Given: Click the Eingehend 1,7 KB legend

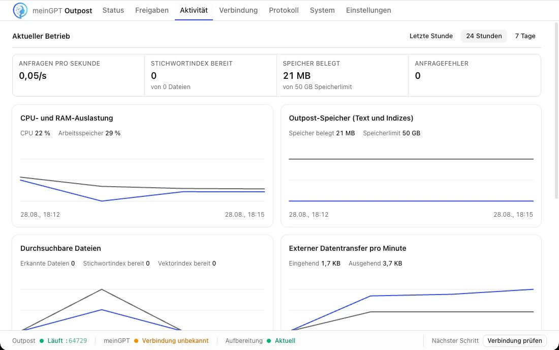Looking at the screenshot, I should coord(315,264).
